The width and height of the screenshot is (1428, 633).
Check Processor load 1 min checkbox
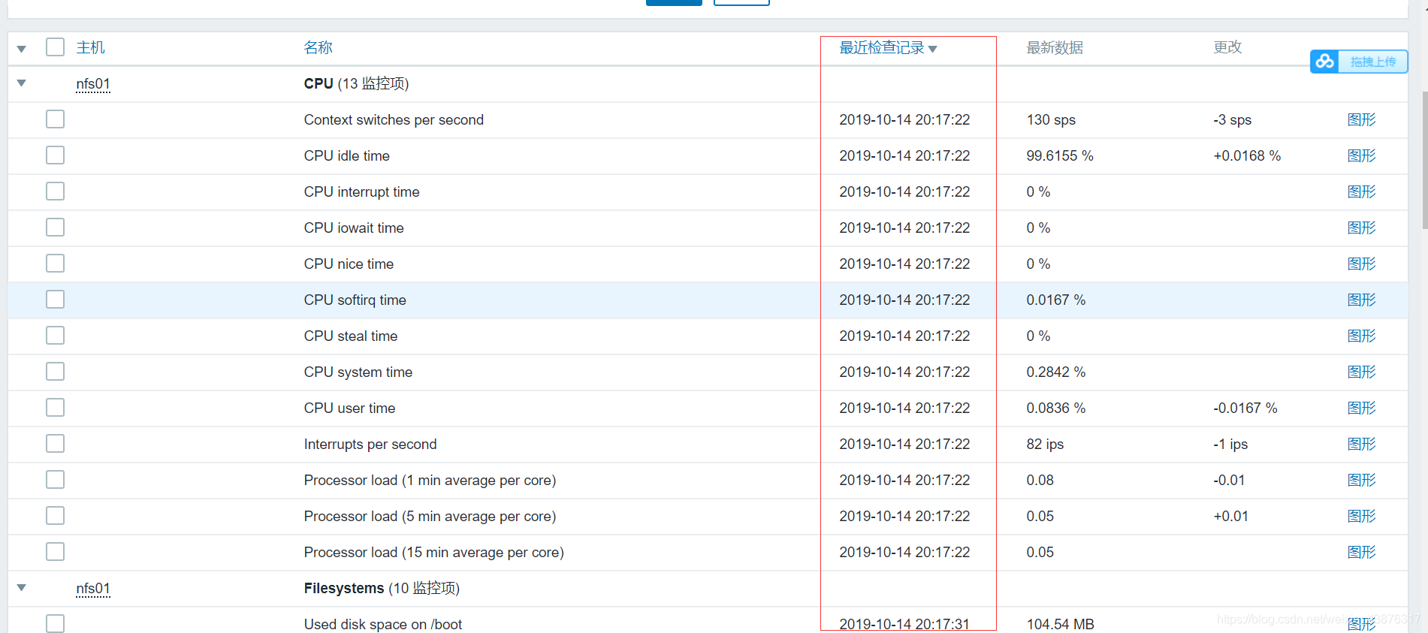pyautogui.click(x=55, y=480)
